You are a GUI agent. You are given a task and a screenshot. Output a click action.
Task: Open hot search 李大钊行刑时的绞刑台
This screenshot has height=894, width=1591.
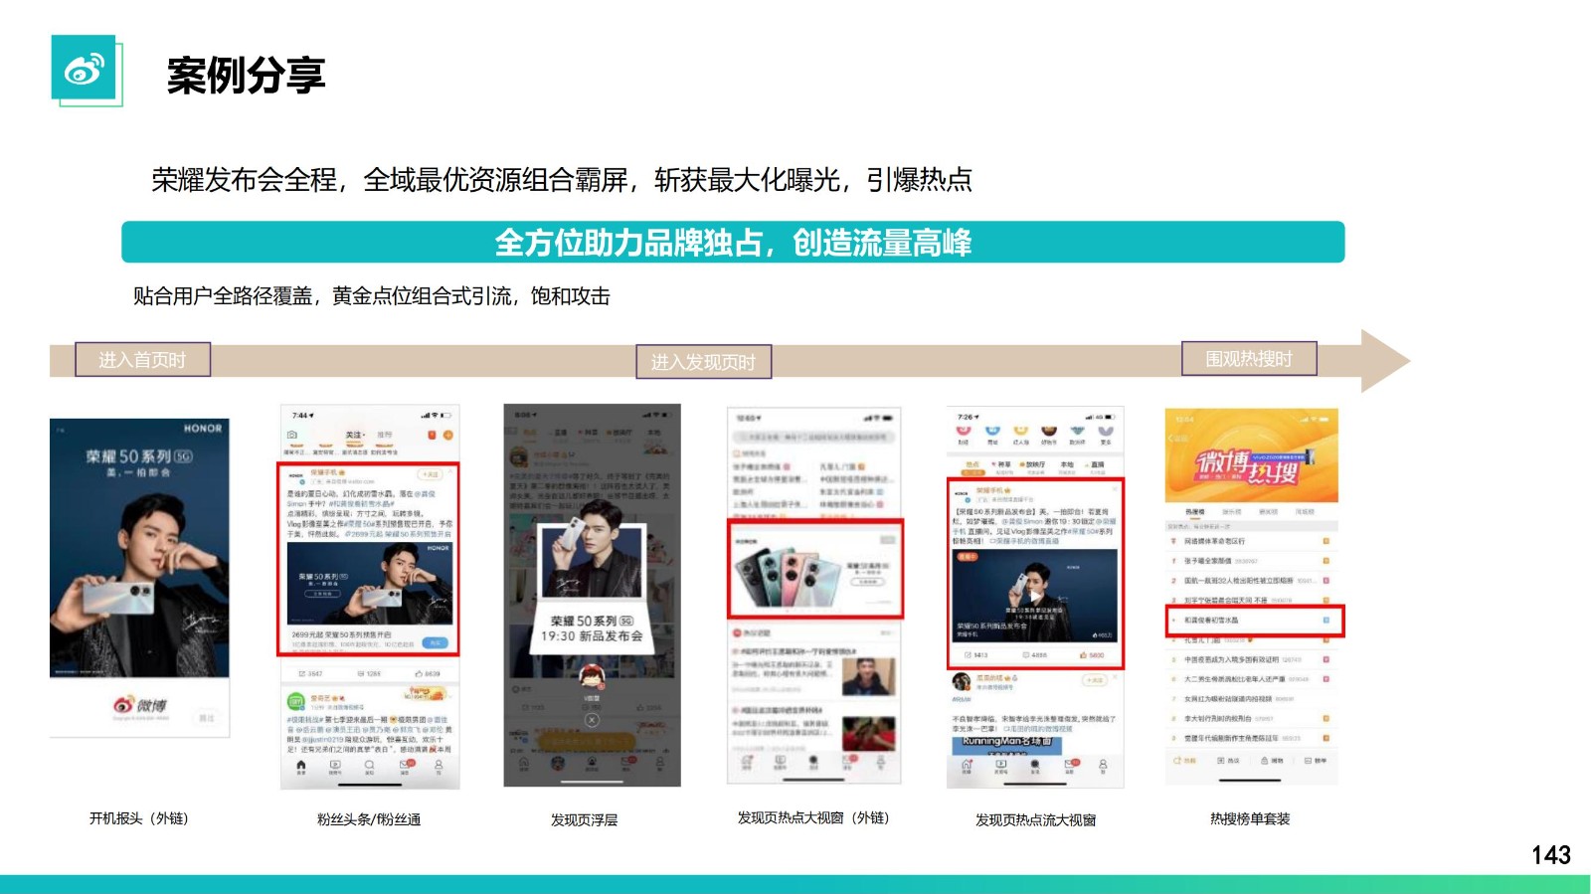(1250, 718)
